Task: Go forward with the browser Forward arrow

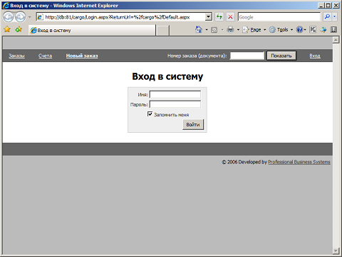Action: (x=21, y=17)
